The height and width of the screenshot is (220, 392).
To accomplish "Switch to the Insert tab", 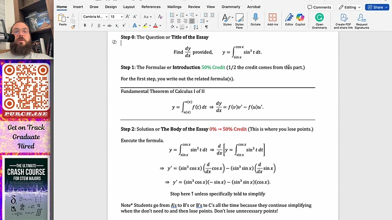I will point(78,7).
